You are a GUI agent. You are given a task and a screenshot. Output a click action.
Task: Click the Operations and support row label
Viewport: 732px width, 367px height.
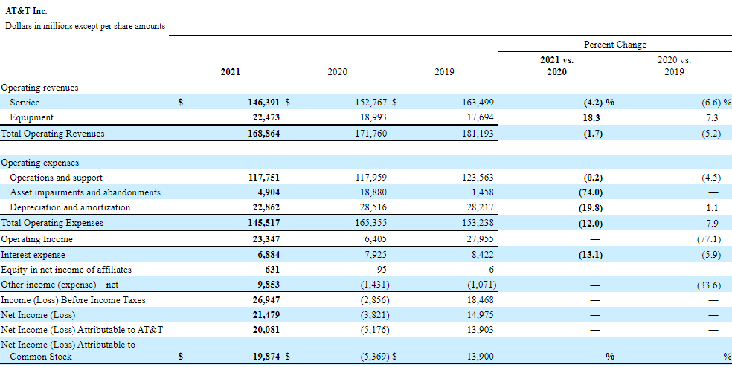[57, 178]
